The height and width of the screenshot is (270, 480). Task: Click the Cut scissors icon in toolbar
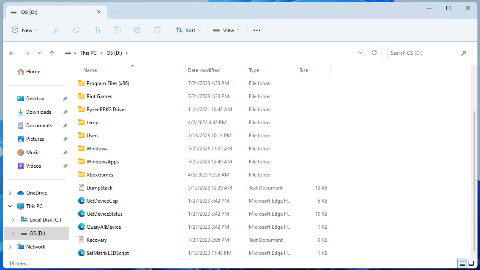point(56,30)
